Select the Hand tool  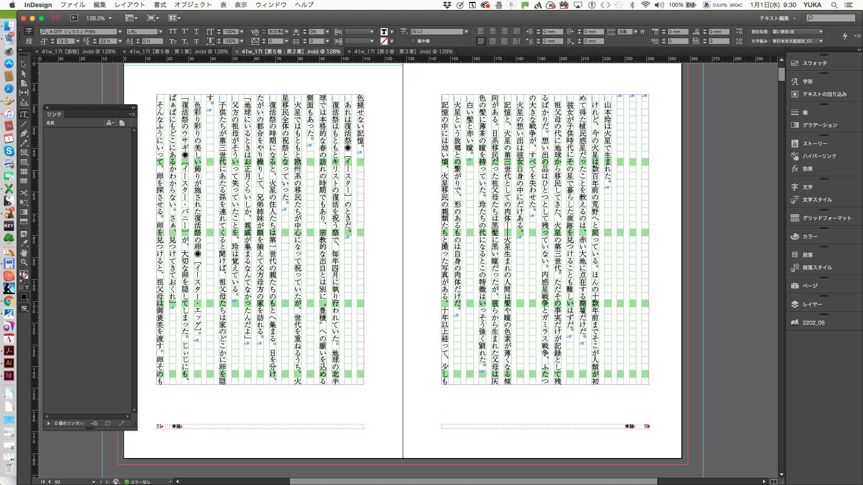[24, 252]
